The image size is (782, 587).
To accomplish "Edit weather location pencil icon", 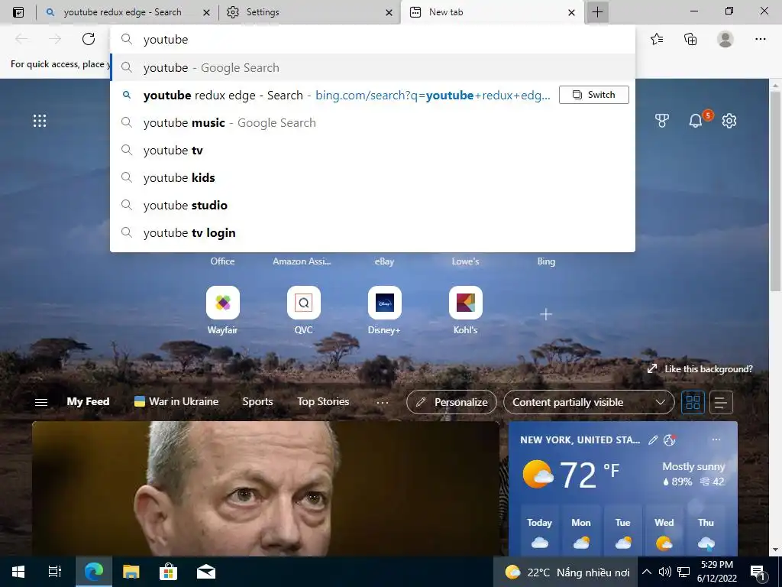I will (653, 439).
